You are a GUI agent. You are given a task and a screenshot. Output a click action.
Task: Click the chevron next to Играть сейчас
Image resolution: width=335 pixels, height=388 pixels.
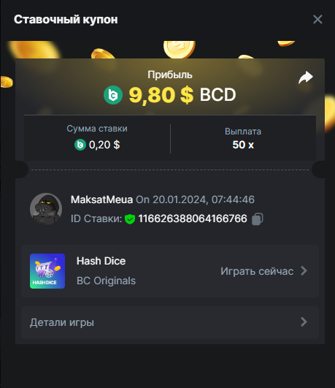304,270
